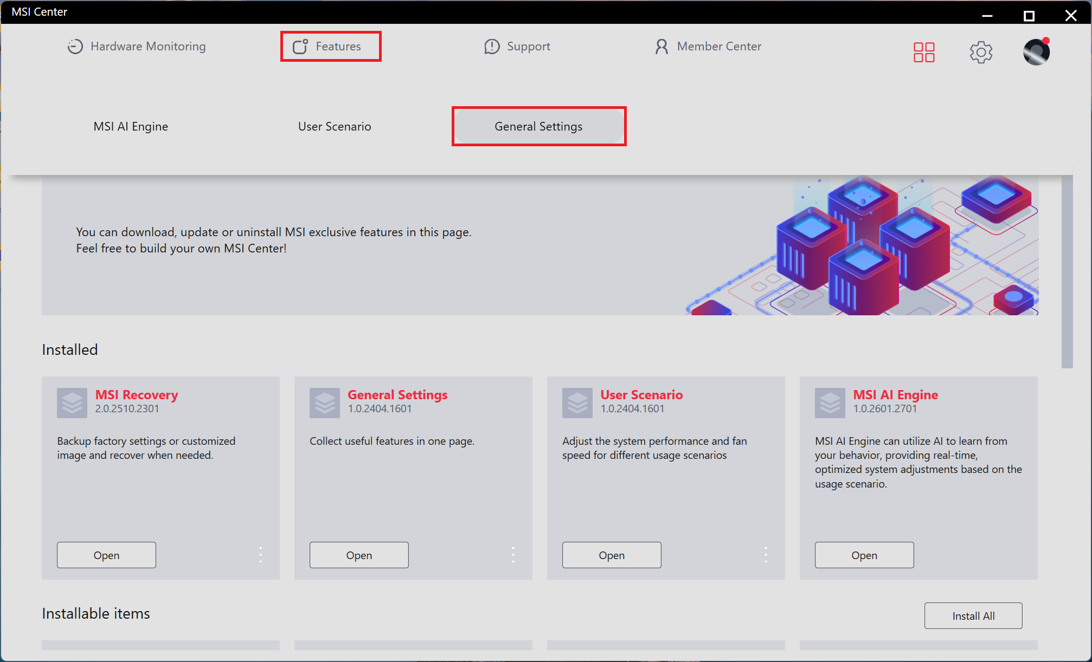This screenshot has height=662, width=1092.
Task: Click version text 2.0.2510.2301
Action: [x=127, y=408]
